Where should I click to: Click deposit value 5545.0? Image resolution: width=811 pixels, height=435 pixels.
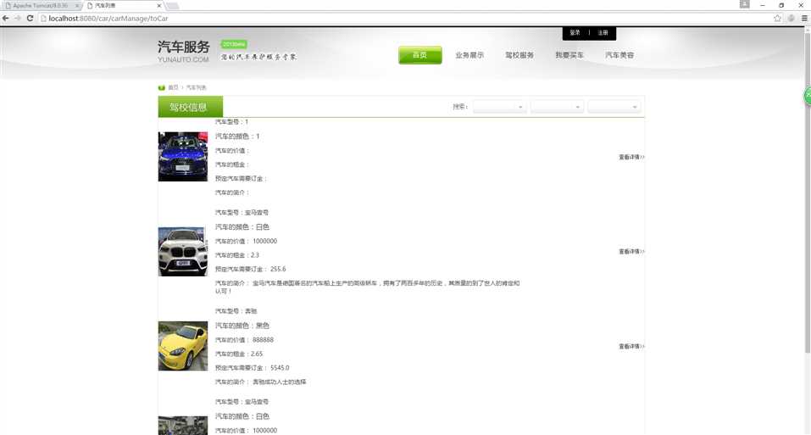click(x=280, y=368)
